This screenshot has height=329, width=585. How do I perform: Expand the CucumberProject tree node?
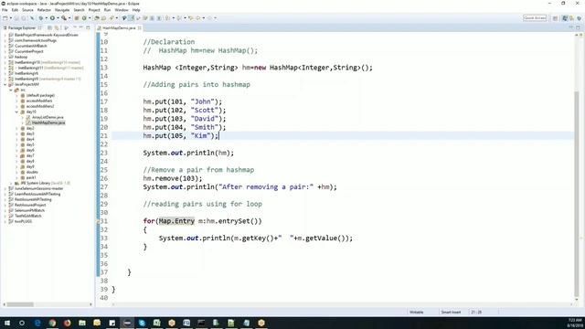5,51
